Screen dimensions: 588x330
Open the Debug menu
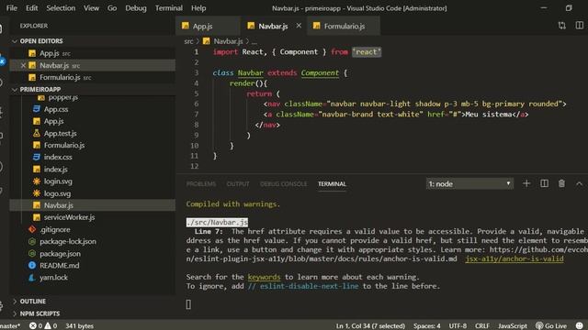click(x=136, y=8)
